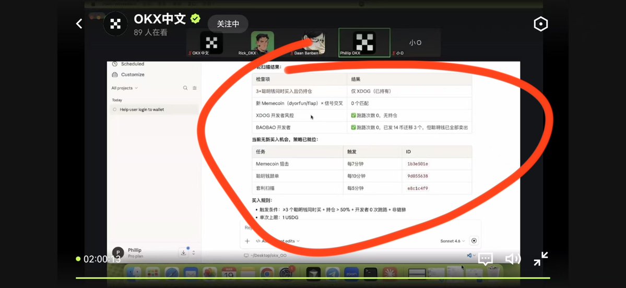
Task: Open Safari in the Dock
Action: pos(172,273)
